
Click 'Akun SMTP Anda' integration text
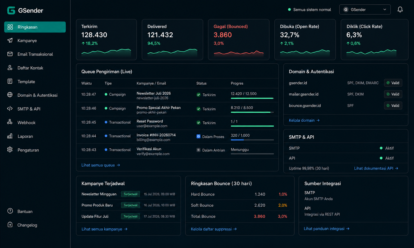pyautogui.click(x=318, y=199)
